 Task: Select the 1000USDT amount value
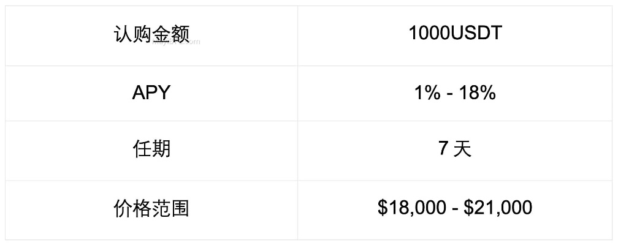(x=455, y=33)
